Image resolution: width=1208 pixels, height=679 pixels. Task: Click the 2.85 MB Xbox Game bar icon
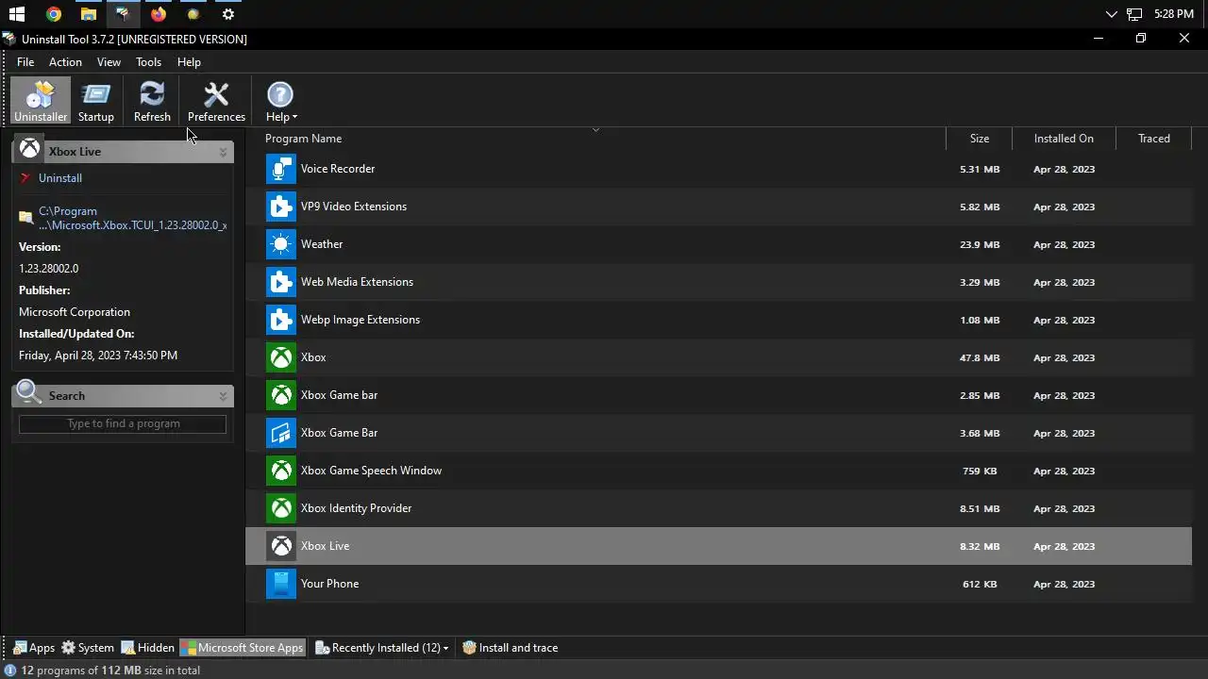pos(281,395)
